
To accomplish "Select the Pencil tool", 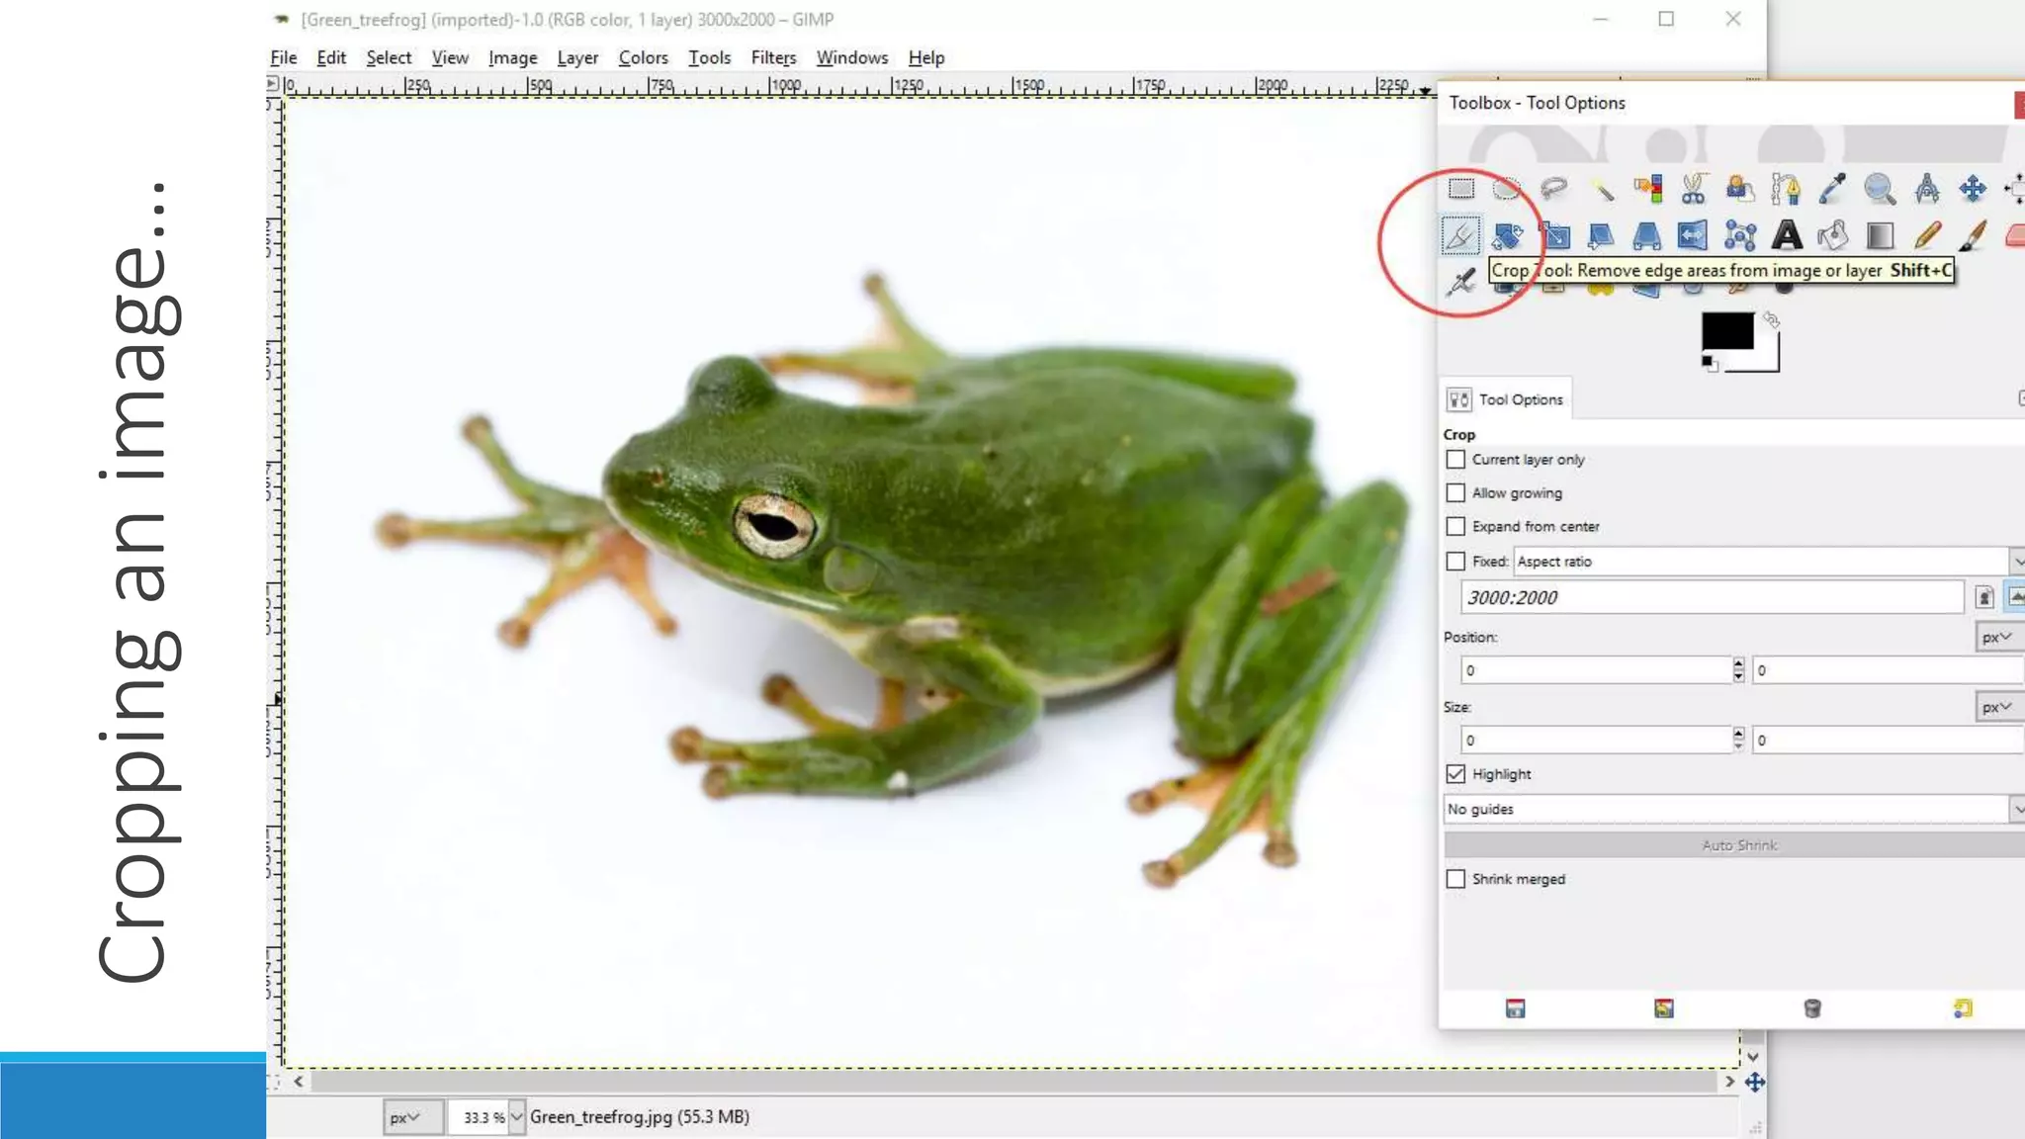I will click(1926, 236).
